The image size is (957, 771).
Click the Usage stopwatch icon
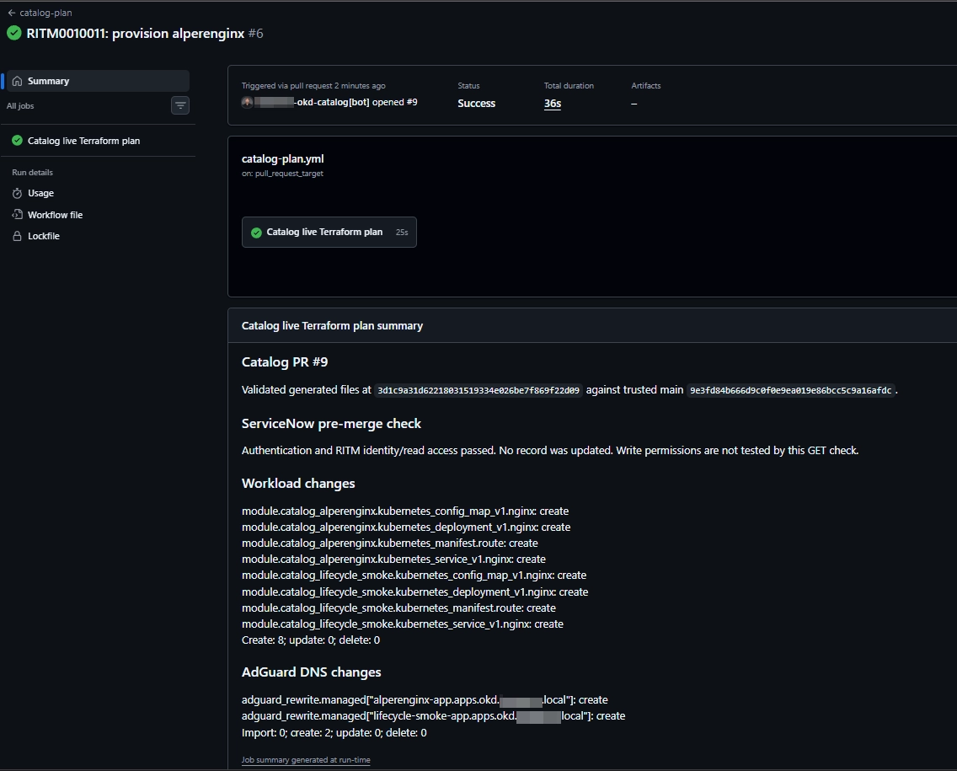pyautogui.click(x=17, y=193)
